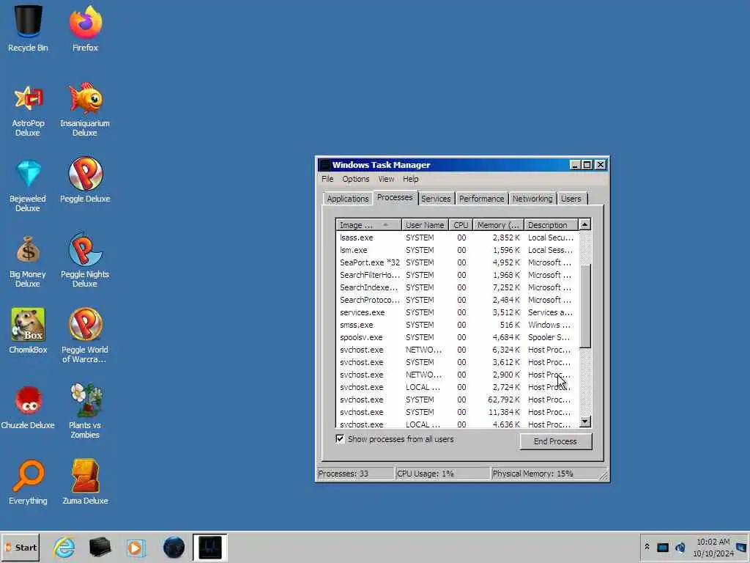The image size is (750, 563).
Task: Switch to the Networking tab
Action: pos(532,199)
